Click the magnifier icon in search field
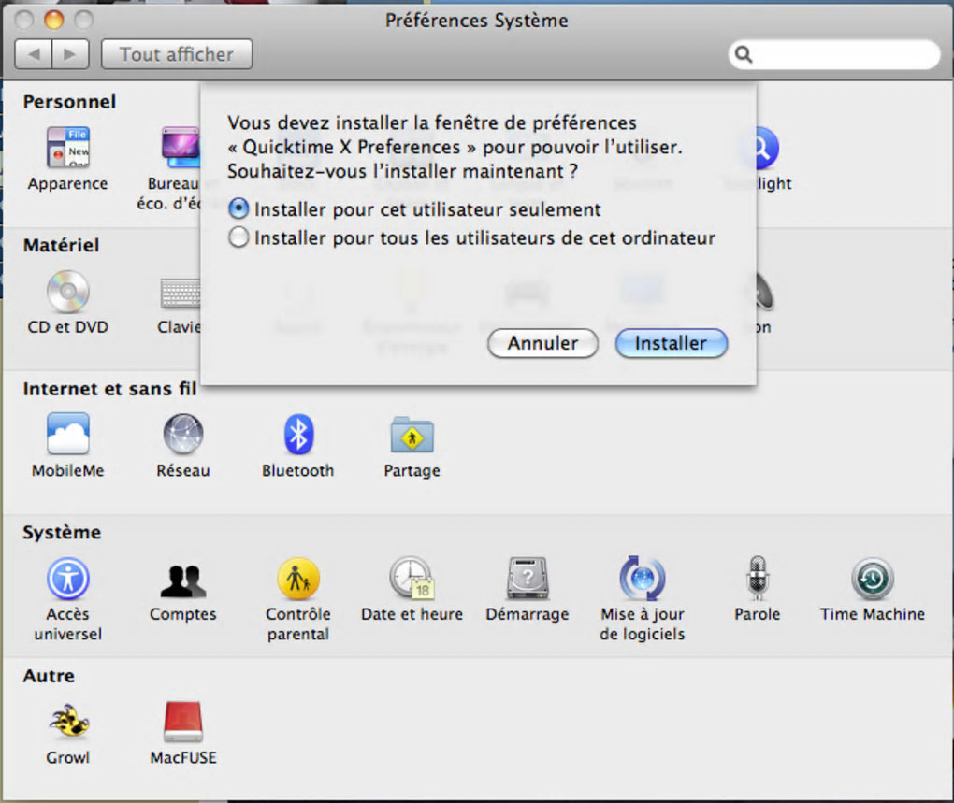Viewport: 954px width, 803px height. 744,55
